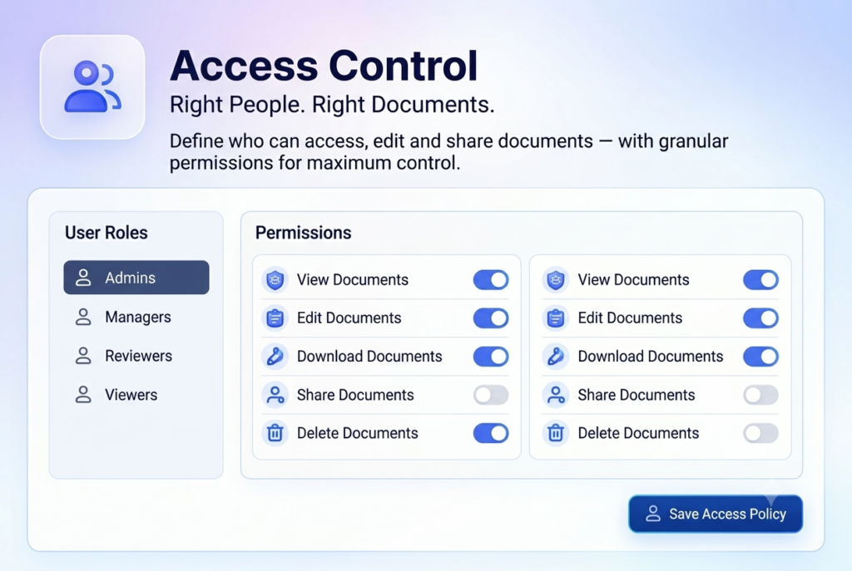Turn off Download Documents in left card
Screen dimensions: 852x571
(491, 357)
